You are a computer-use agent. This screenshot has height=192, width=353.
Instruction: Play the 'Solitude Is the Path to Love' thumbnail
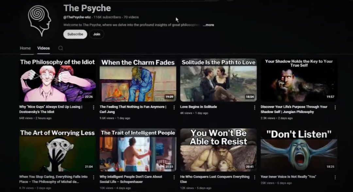pyautogui.click(x=218, y=80)
